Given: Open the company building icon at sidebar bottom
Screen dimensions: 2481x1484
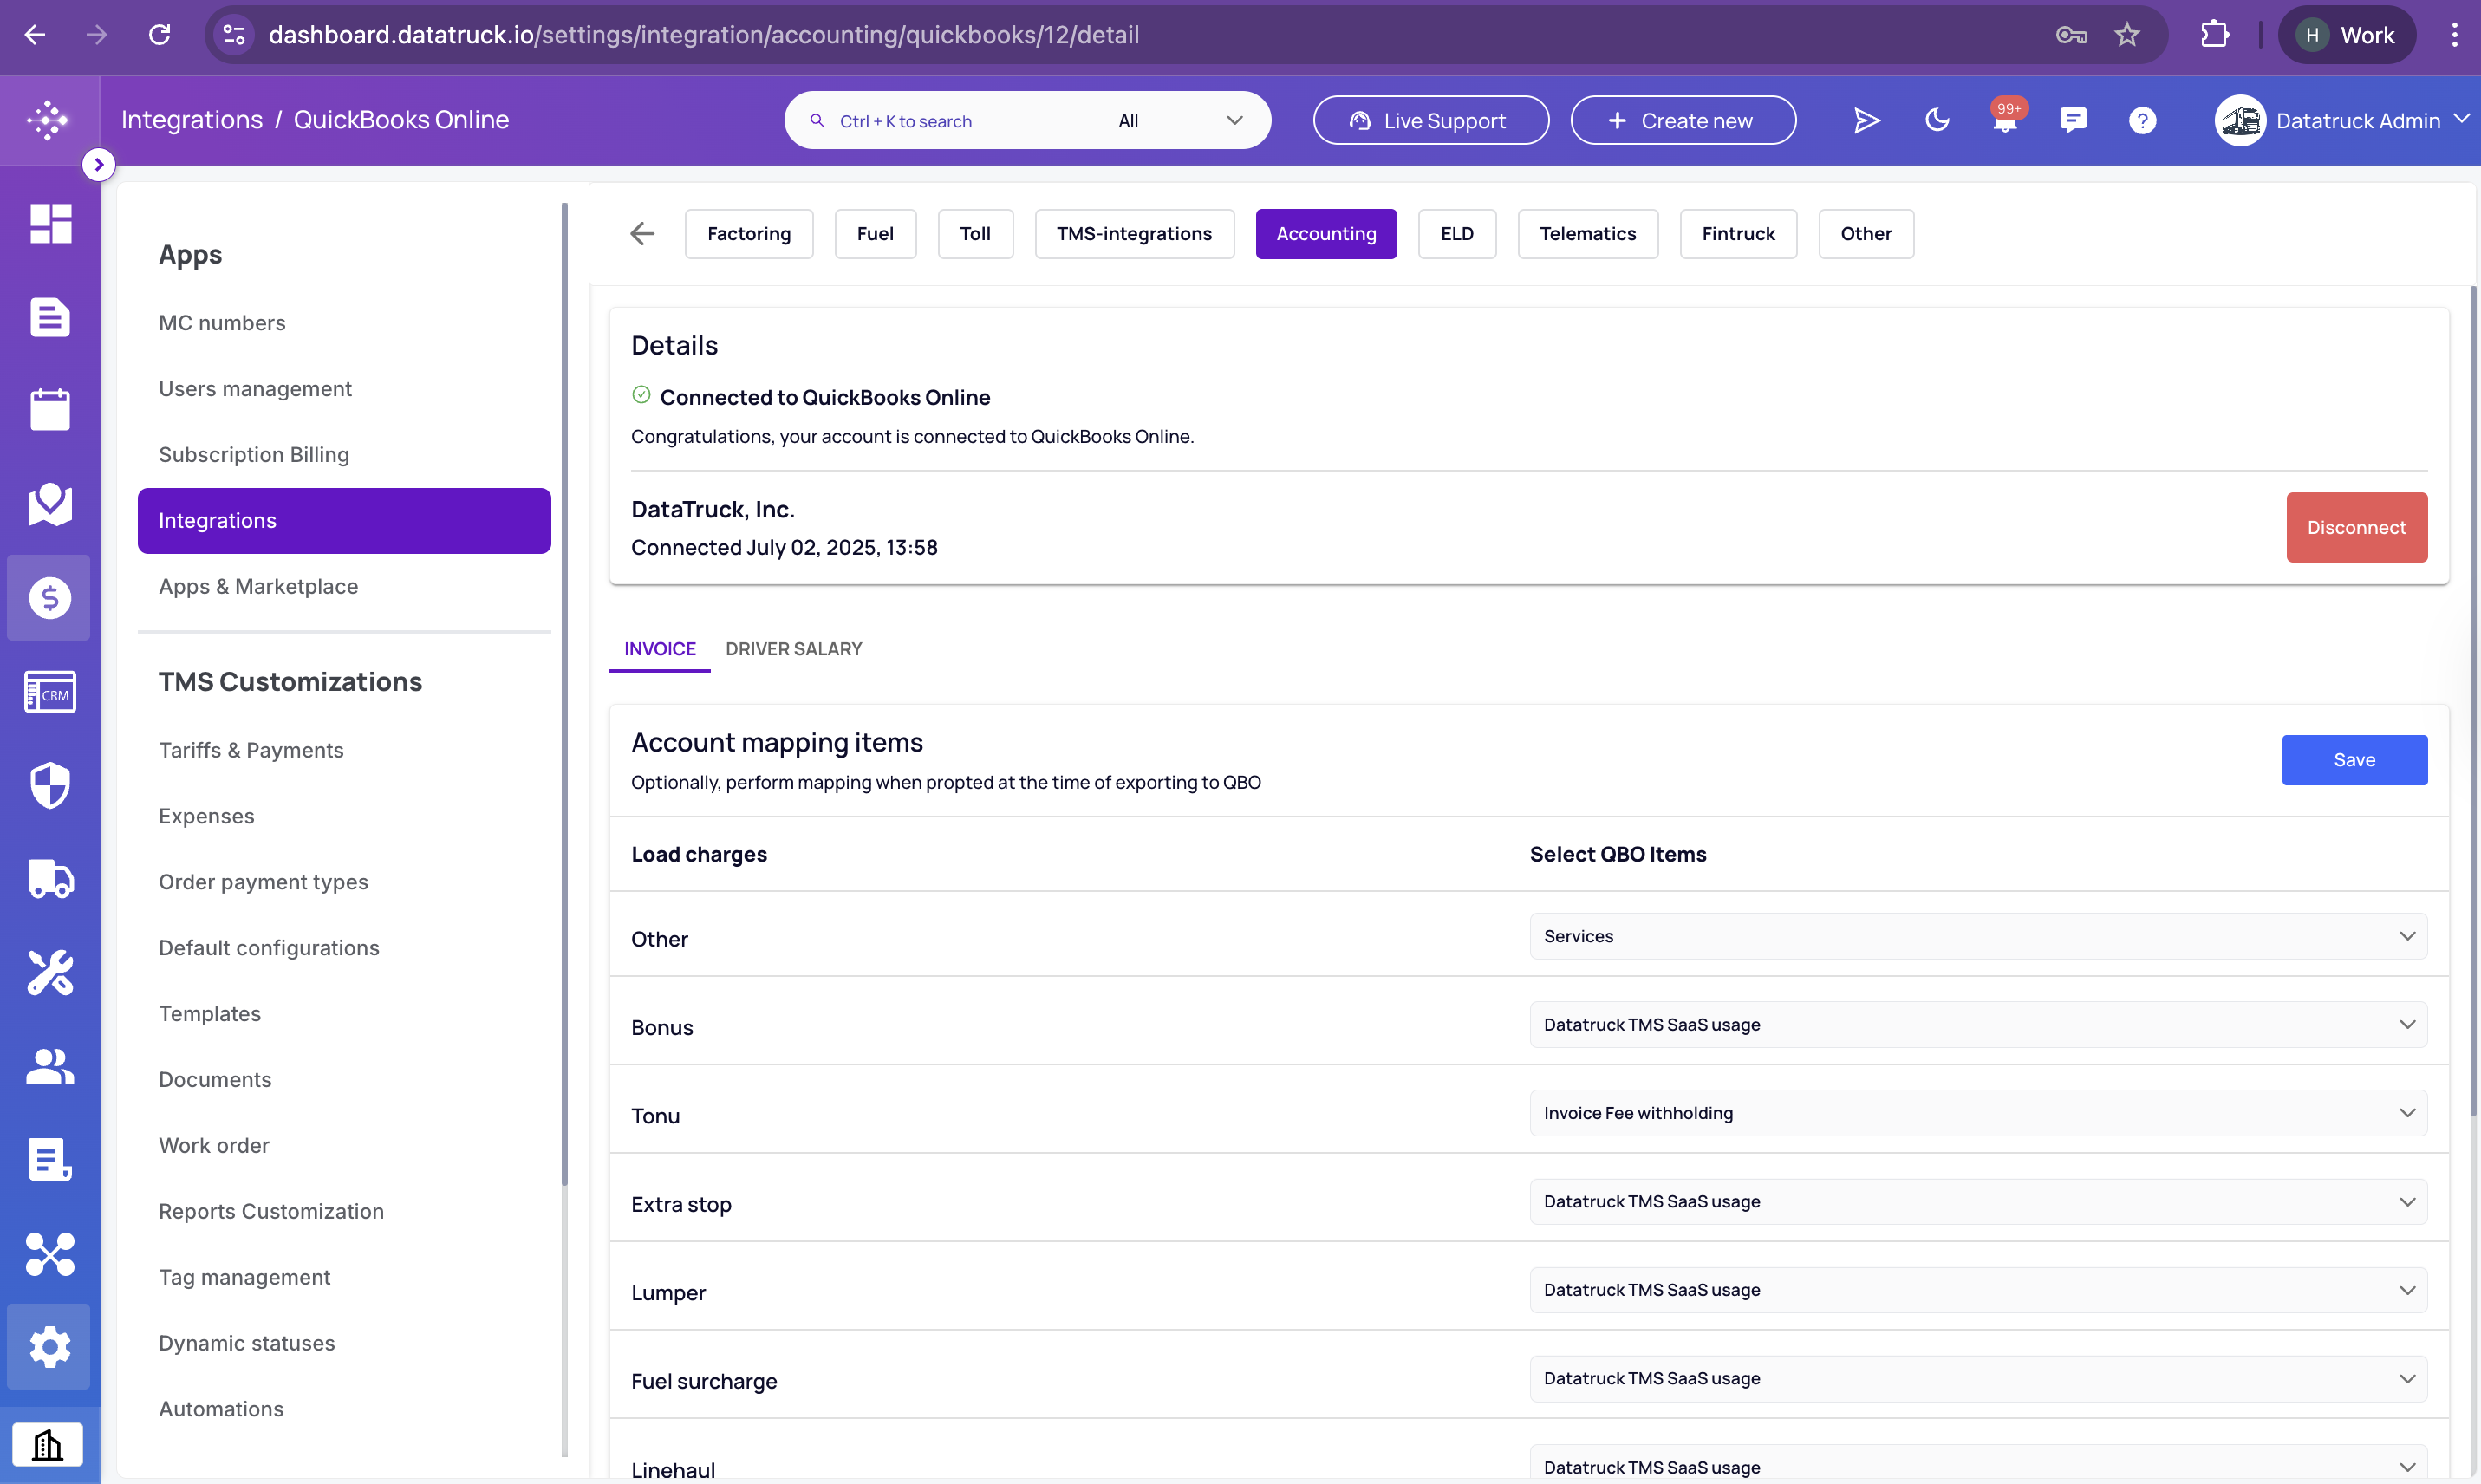Looking at the screenshot, I should coord(48,1445).
